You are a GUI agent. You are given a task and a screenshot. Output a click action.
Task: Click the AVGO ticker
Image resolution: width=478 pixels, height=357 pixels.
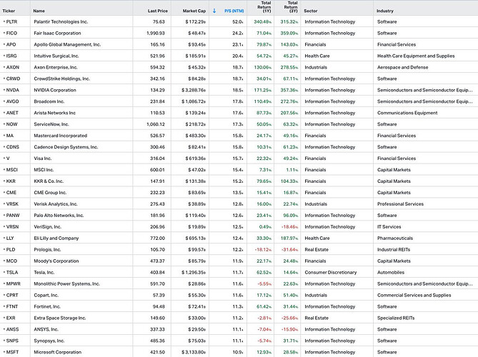[12, 101]
